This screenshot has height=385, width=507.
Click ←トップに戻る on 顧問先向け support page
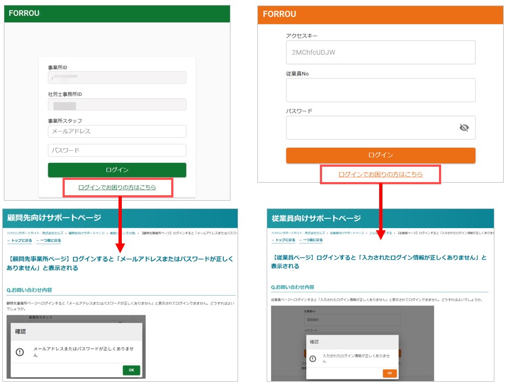[20, 241]
